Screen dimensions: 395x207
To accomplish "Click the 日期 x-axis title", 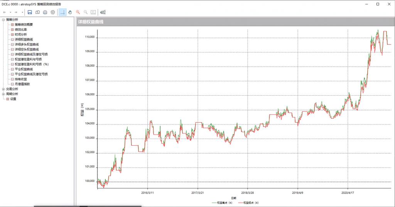I will coord(233,198).
